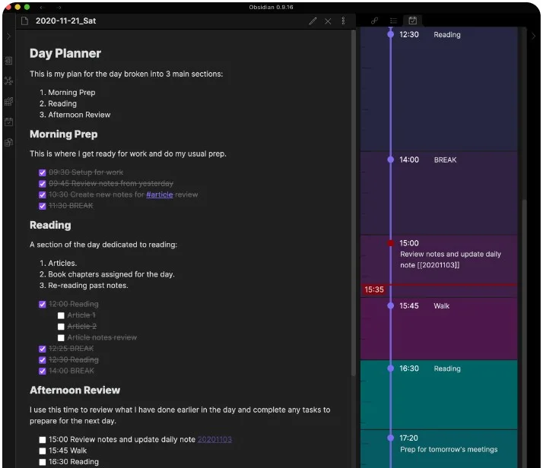Check the Article 1 subtask
This screenshot has width=543, height=468.
point(61,315)
